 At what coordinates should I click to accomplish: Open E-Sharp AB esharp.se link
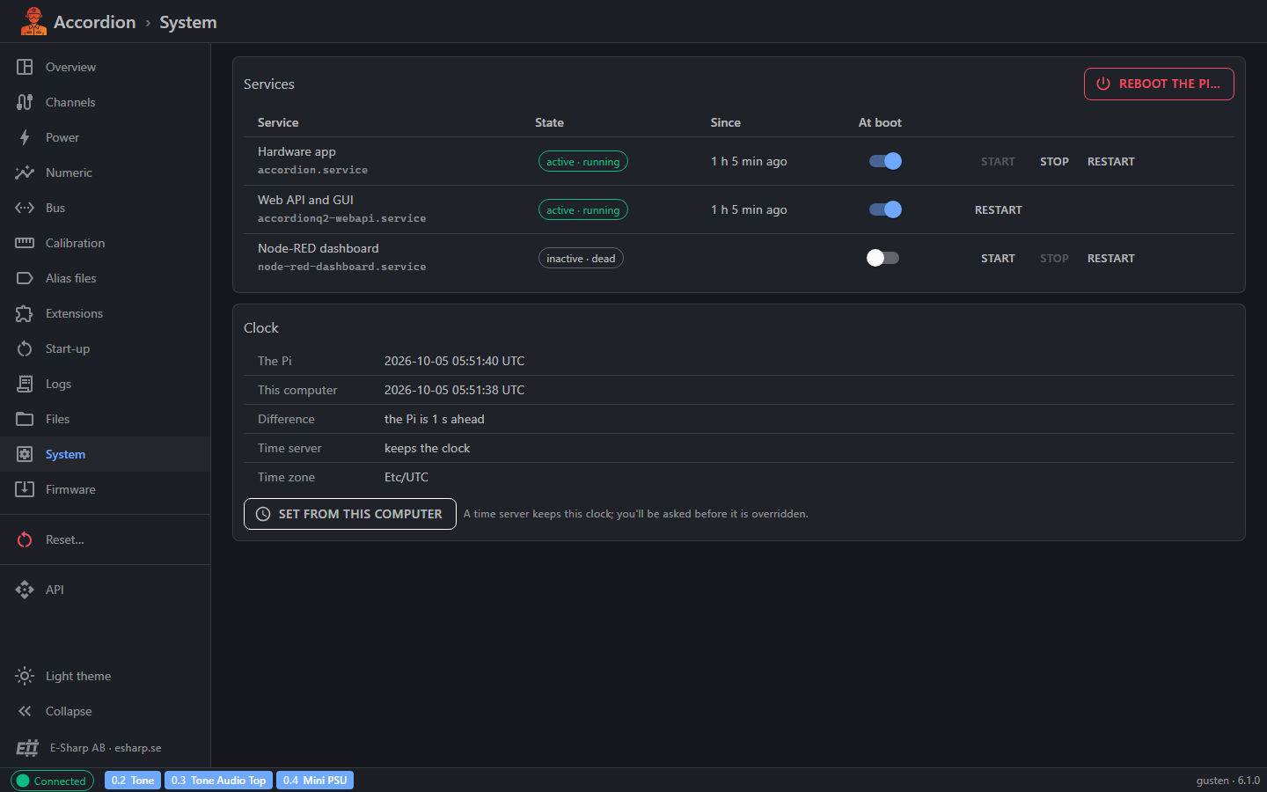(x=105, y=748)
